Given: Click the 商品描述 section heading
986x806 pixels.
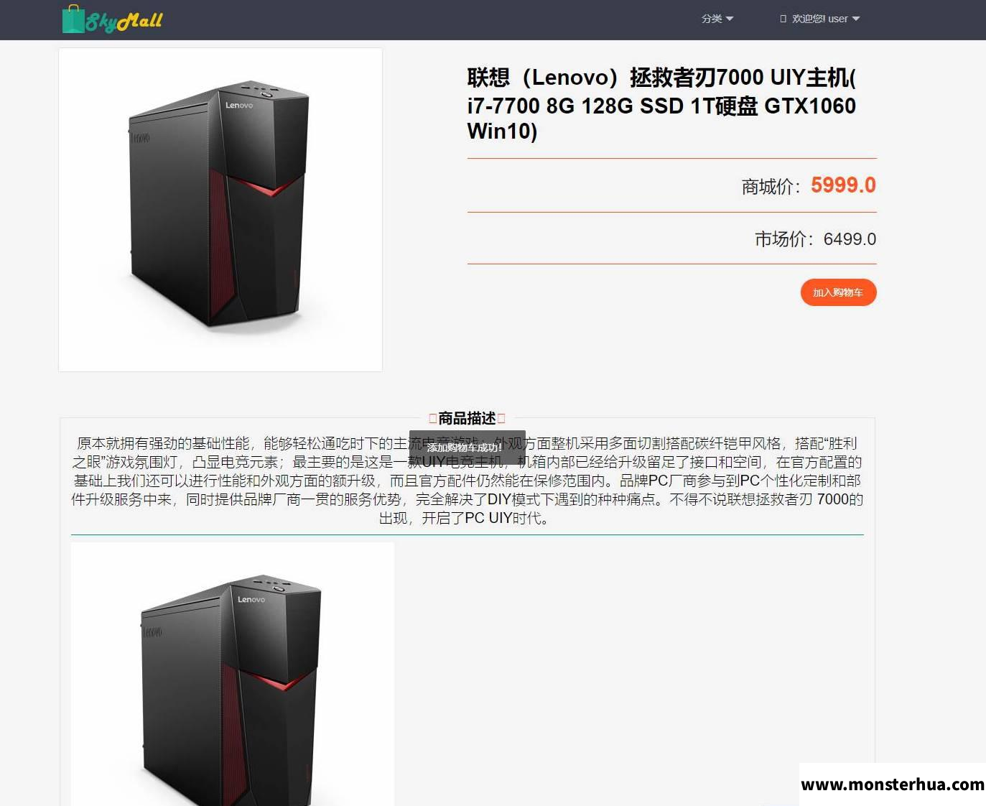Looking at the screenshot, I should click(467, 418).
